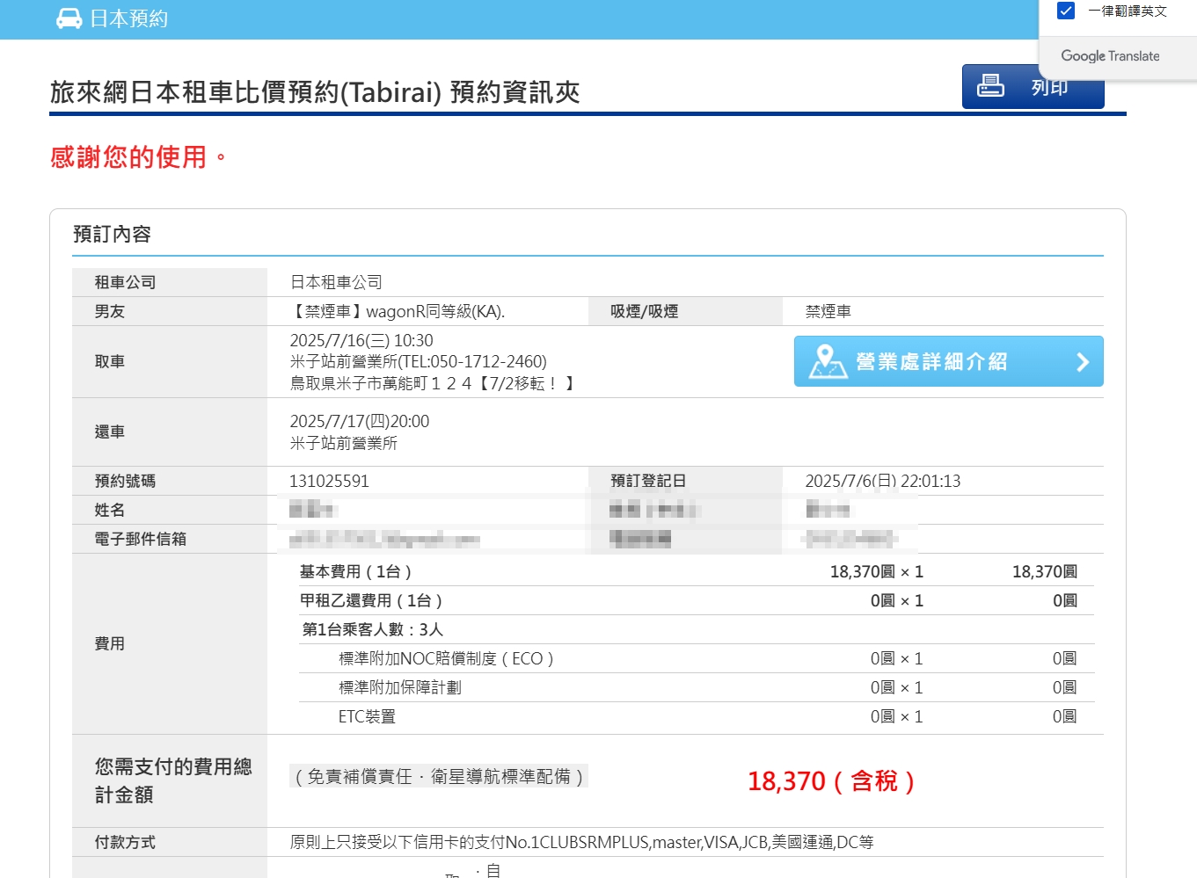Viewport: 1197px width, 878px height.
Task: Click the 基本費用（1台） row label
Action: point(355,571)
